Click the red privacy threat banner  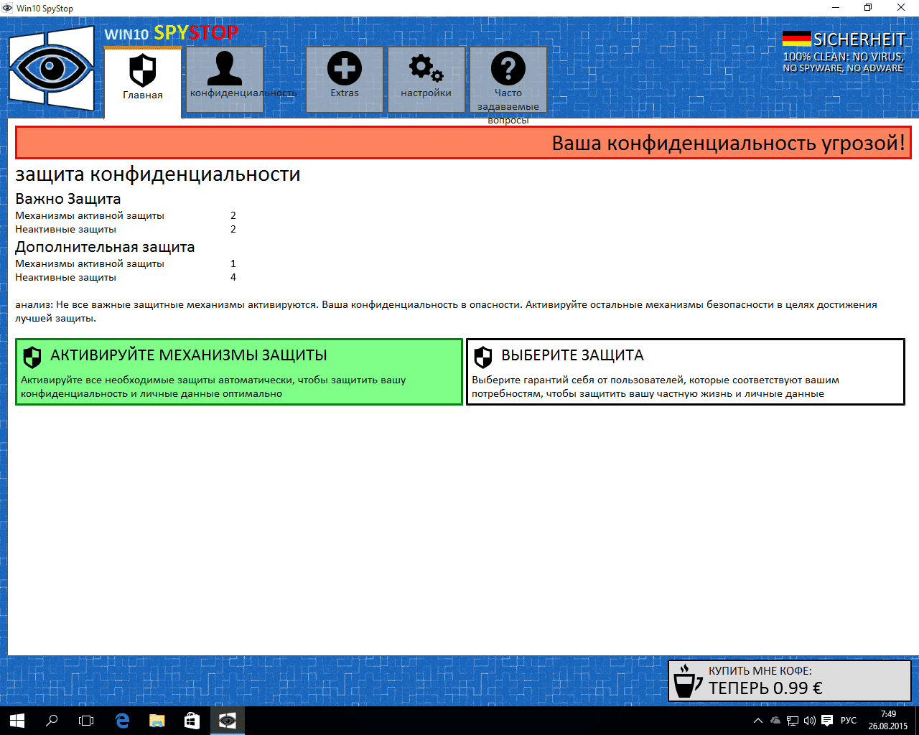[463, 143]
